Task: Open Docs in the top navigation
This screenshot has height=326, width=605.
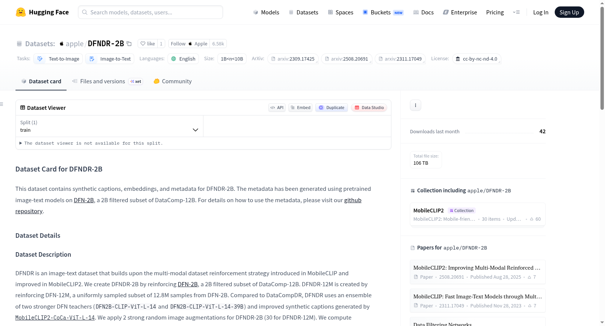Action: 423,12
